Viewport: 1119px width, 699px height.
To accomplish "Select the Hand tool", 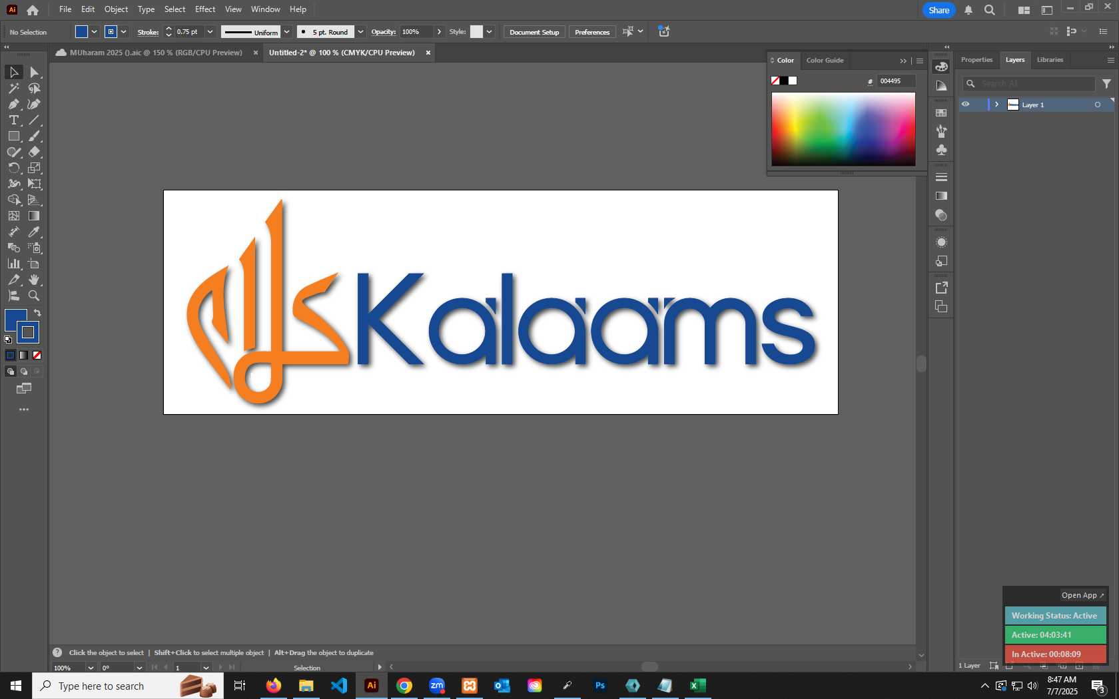I will tap(34, 280).
